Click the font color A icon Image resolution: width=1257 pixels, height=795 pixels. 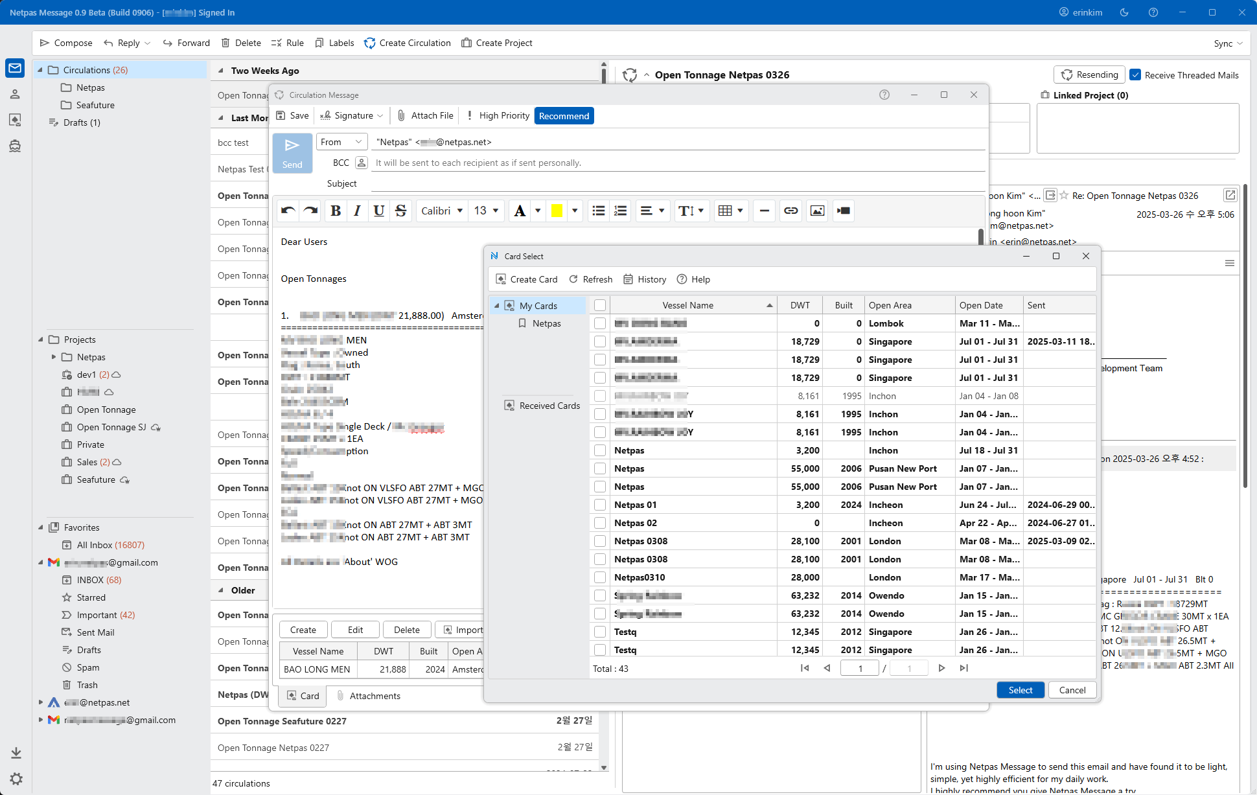[x=520, y=211]
